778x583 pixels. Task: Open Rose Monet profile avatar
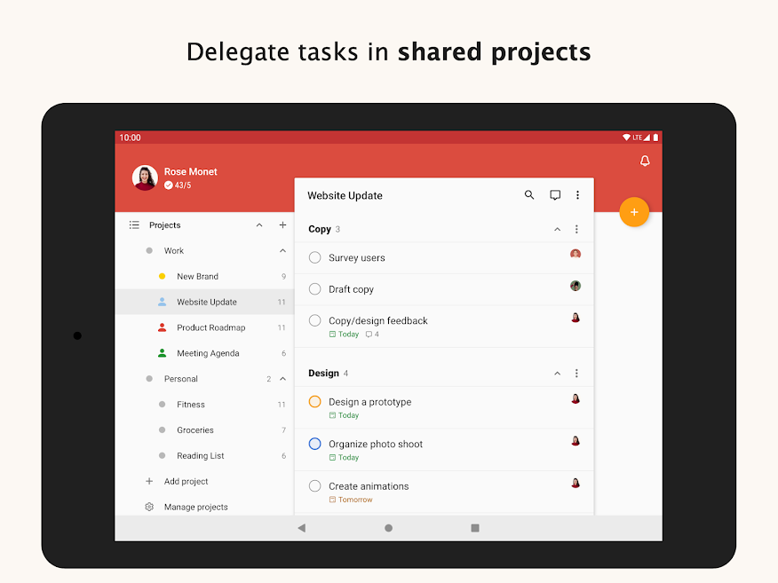[x=145, y=177]
